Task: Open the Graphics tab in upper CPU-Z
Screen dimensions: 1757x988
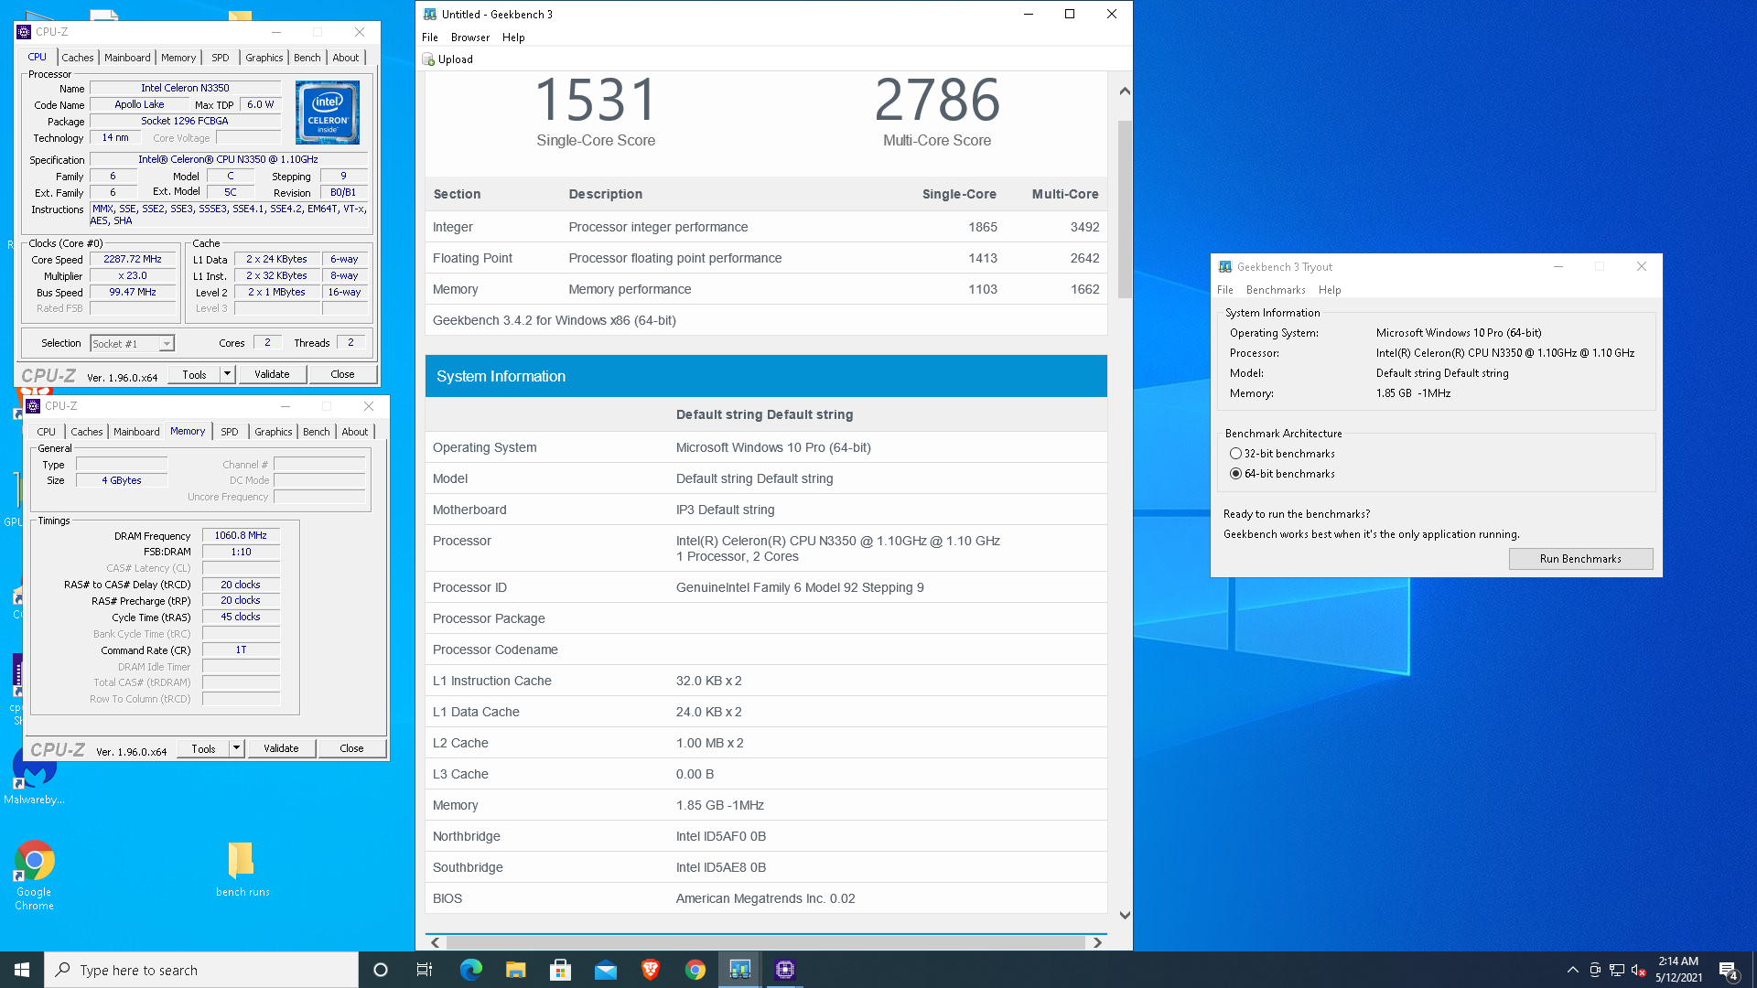Action: tap(264, 58)
